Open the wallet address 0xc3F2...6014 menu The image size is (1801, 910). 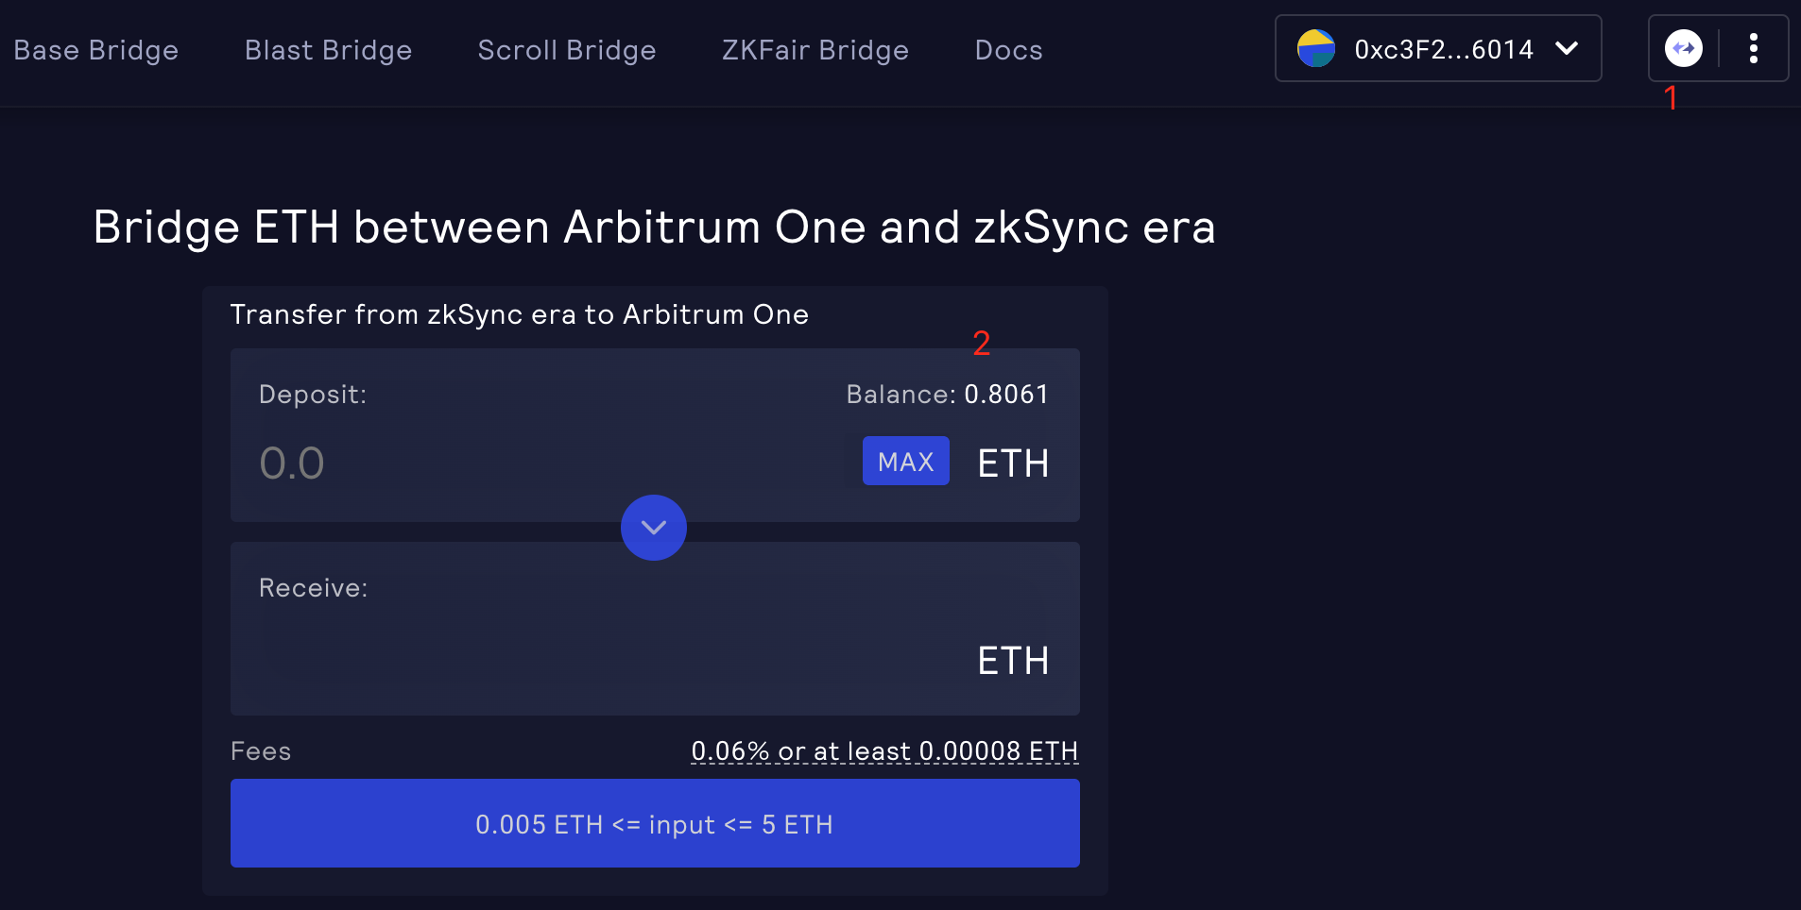tap(1438, 48)
